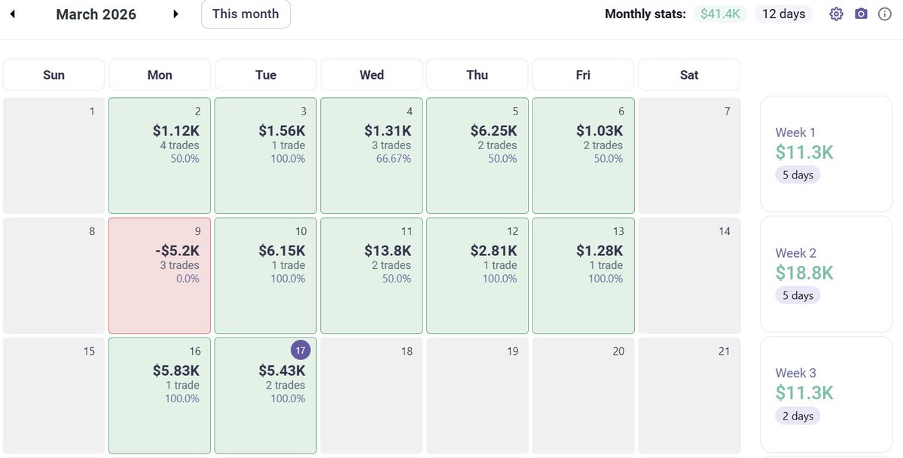Open March 11 day with $13.8K
Image resolution: width=903 pixels, height=458 pixels.
371,276
